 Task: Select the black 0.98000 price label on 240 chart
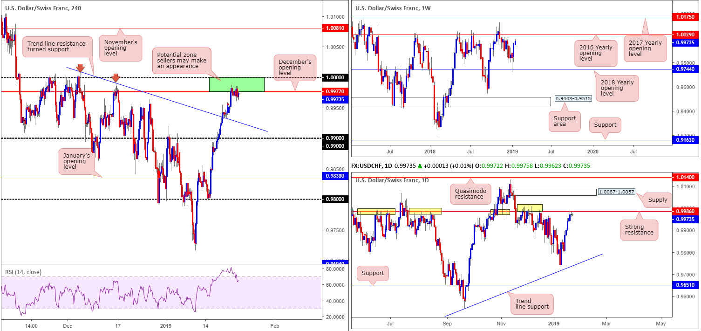[x=334, y=200]
